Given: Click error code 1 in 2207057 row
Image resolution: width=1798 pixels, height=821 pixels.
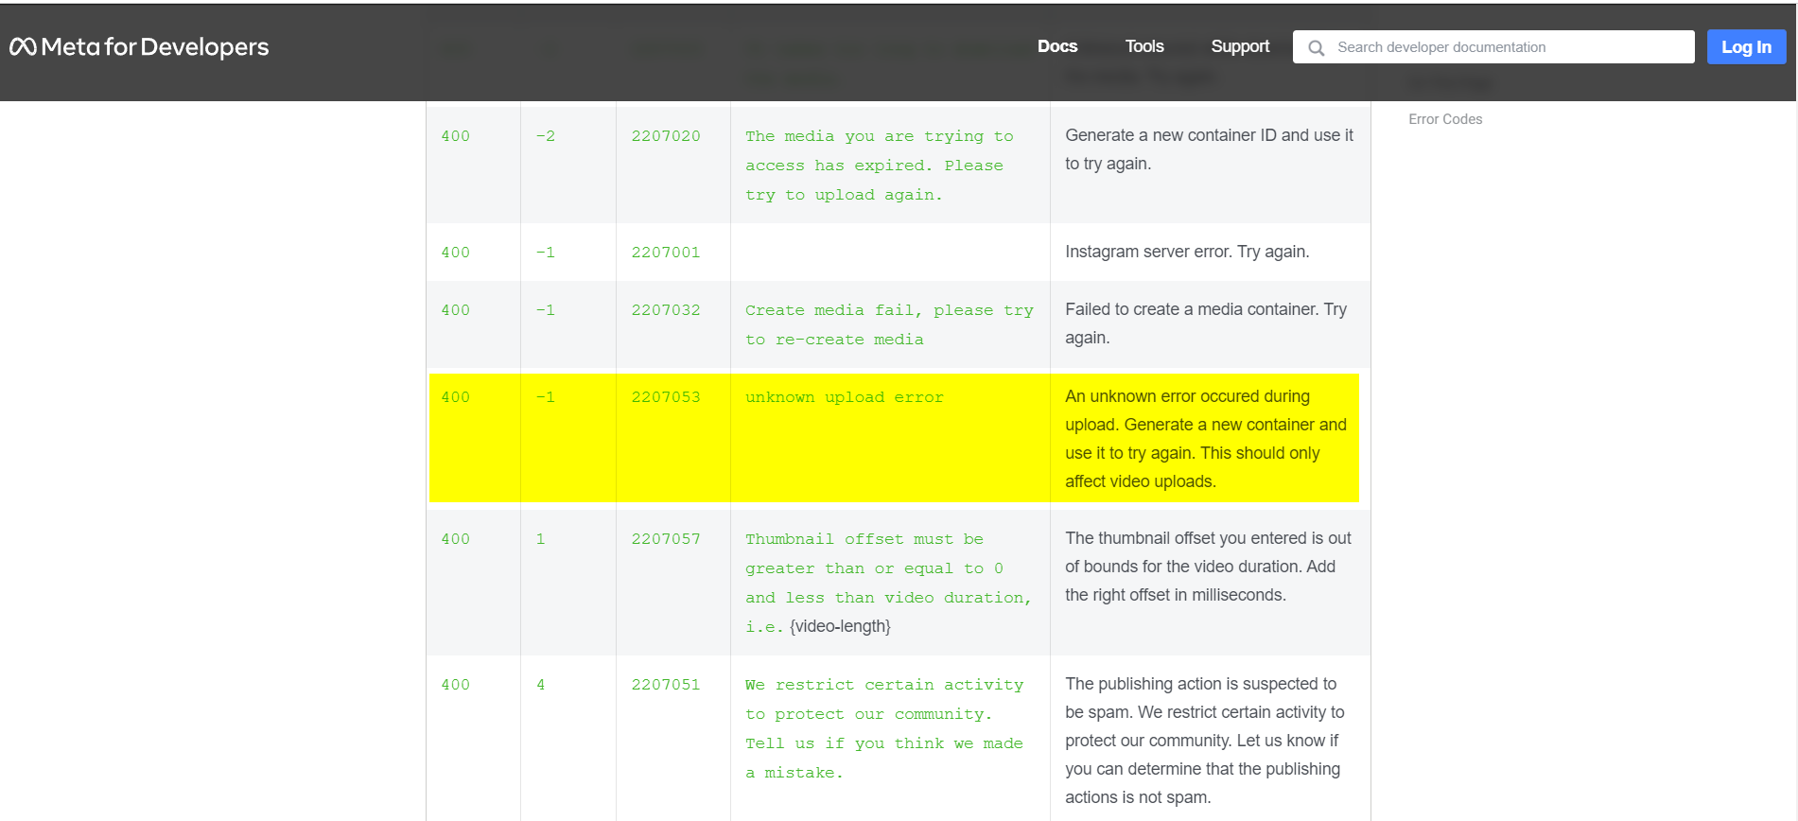Looking at the screenshot, I should coord(541,539).
